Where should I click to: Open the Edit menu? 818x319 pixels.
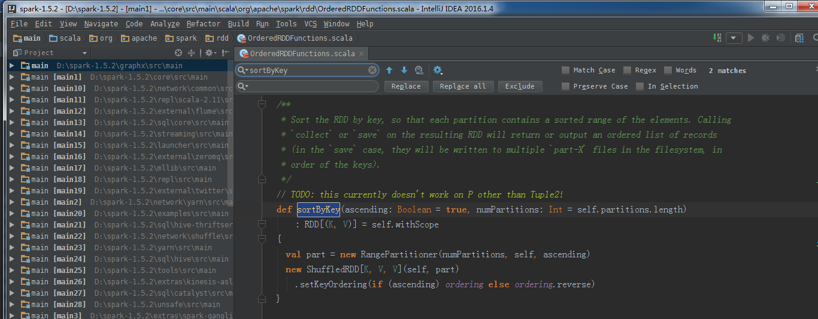[43, 24]
